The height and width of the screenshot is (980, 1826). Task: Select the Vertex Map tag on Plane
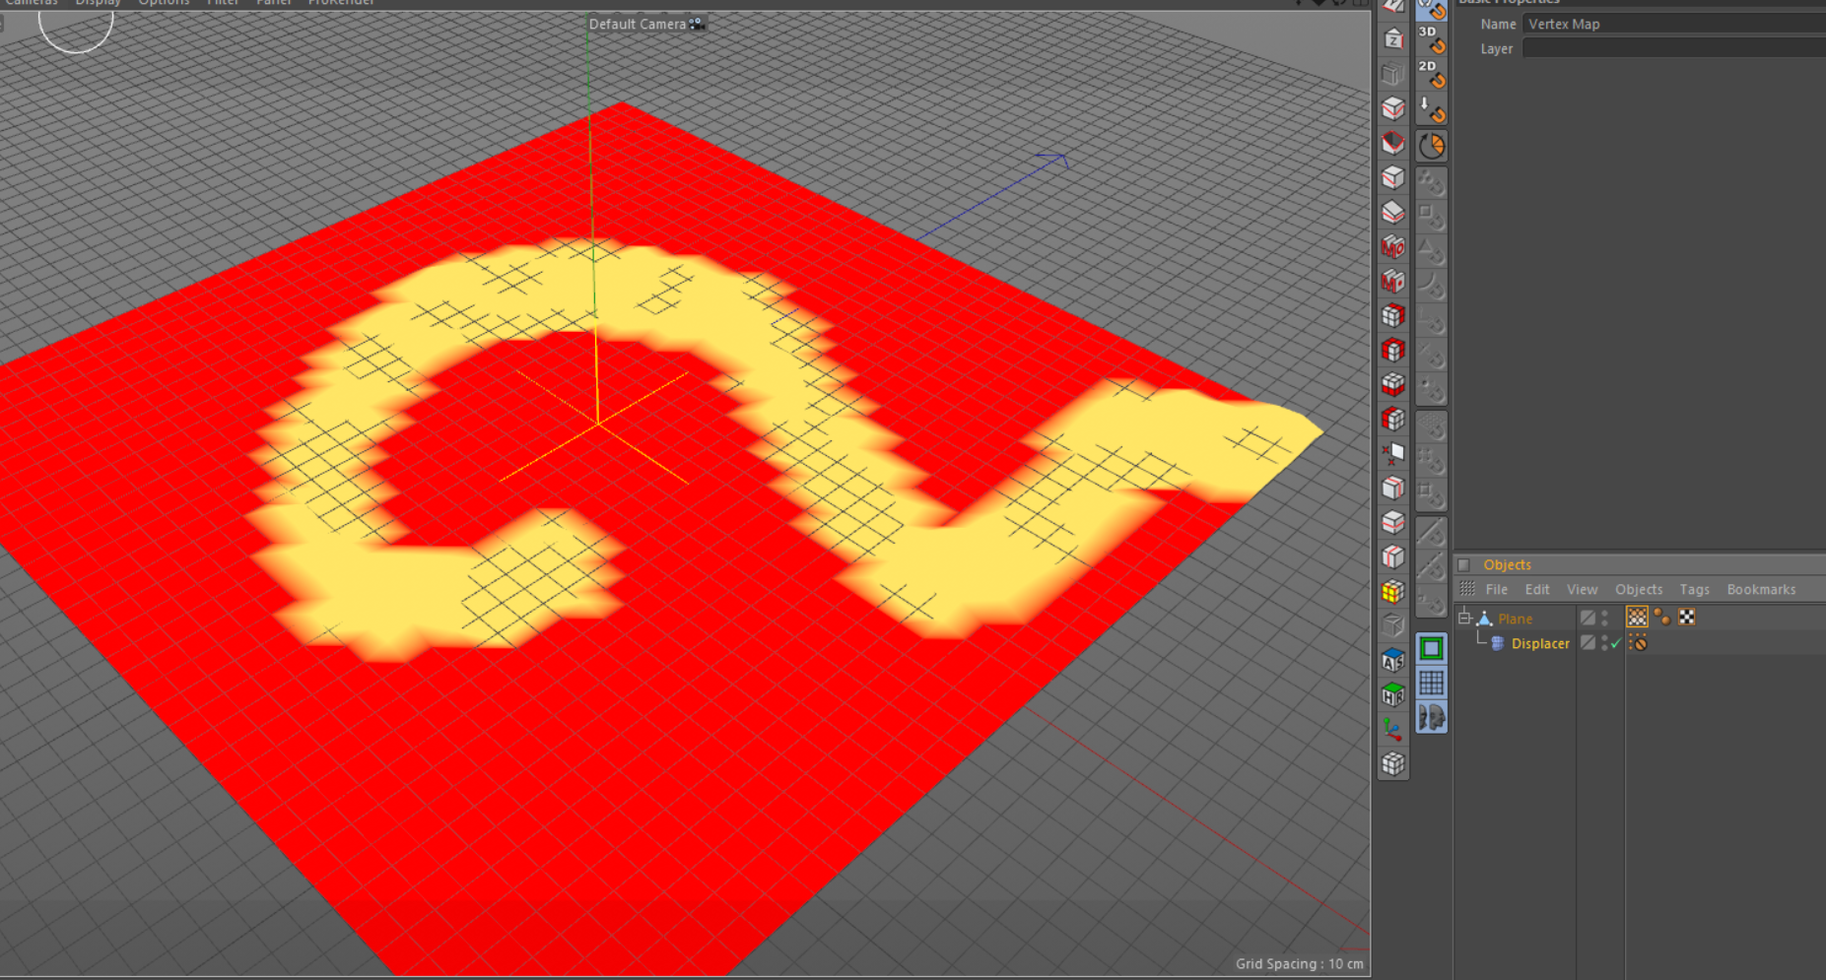click(1637, 618)
